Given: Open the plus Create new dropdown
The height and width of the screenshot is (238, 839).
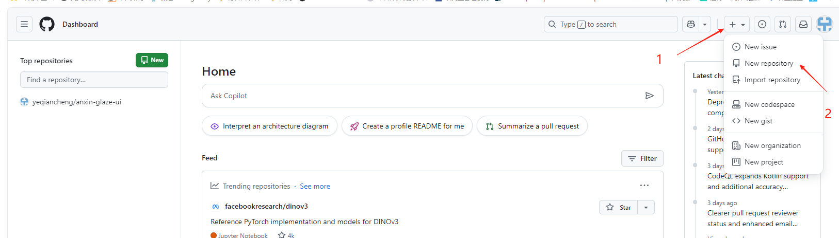Looking at the screenshot, I should (x=737, y=24).
